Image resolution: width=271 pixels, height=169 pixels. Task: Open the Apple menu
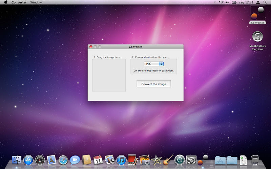[x=6, y=2]
